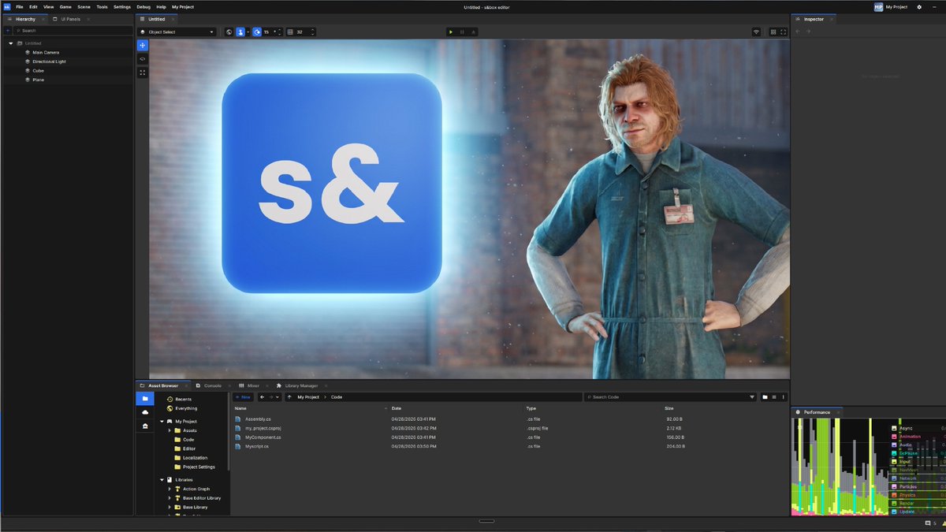Click the grid size stepper arrows
Viewport: 946px width, 532px height.
313,32
